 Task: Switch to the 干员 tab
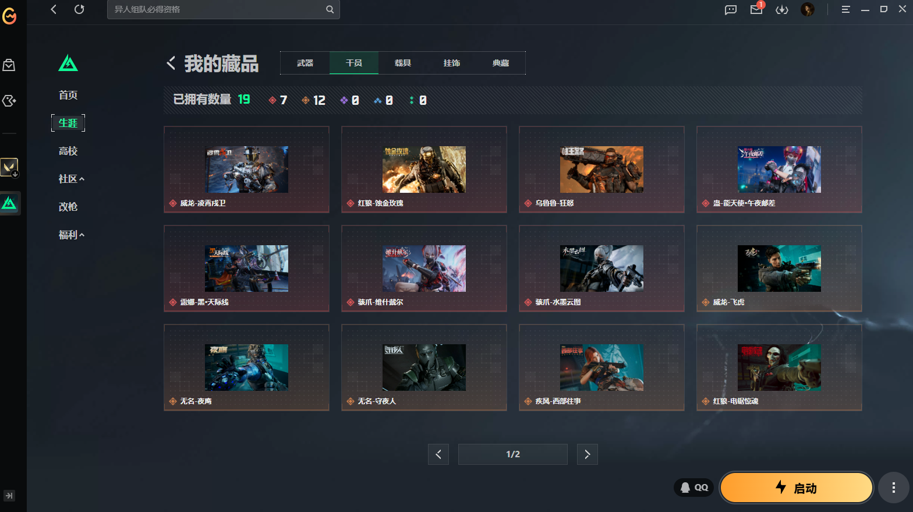pyautogui.click(x=354, y=63)
